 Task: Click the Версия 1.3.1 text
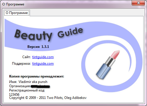click(x=38, y=47)
